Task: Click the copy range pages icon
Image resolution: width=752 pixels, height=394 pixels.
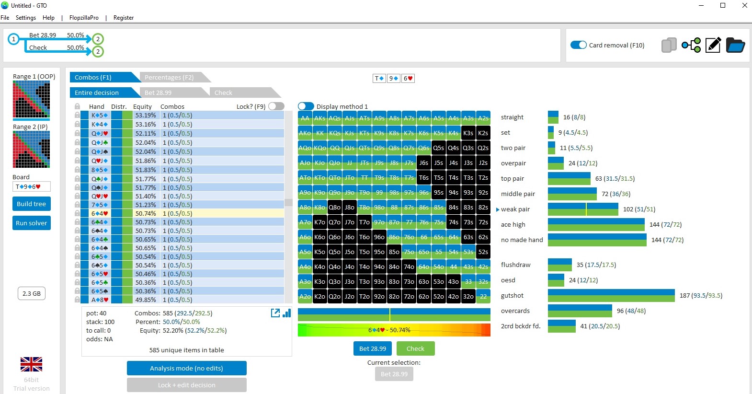Action: click(669, 45)
